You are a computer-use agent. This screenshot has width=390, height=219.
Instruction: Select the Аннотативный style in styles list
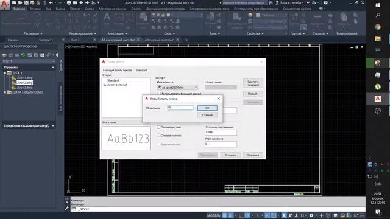117,85
